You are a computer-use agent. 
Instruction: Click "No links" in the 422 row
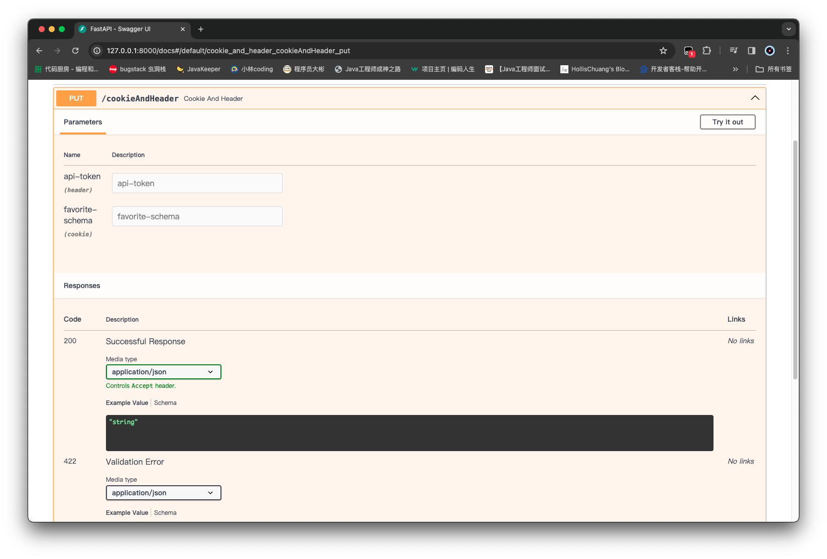click(741, 461)
